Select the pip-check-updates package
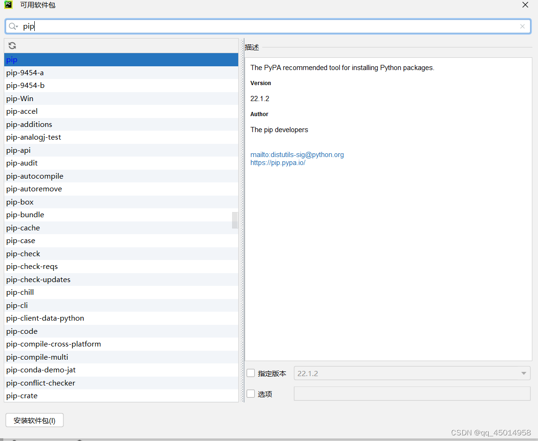The width and height of the screenshot is (538, 441). pyautogui.click(x=121, y=279)
